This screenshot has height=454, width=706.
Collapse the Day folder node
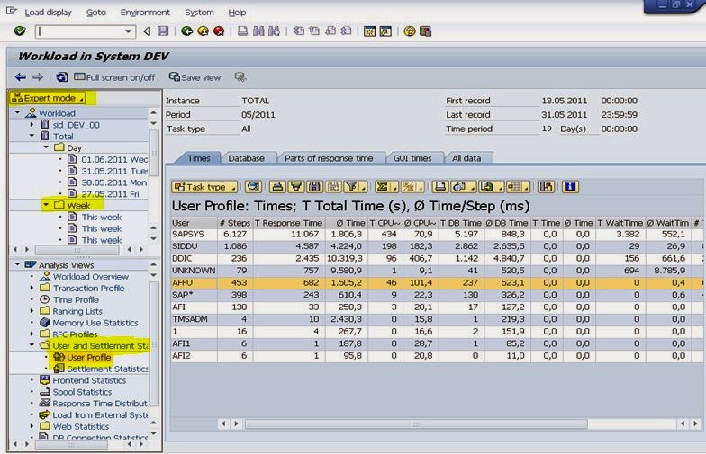click(x=46, y=147)
